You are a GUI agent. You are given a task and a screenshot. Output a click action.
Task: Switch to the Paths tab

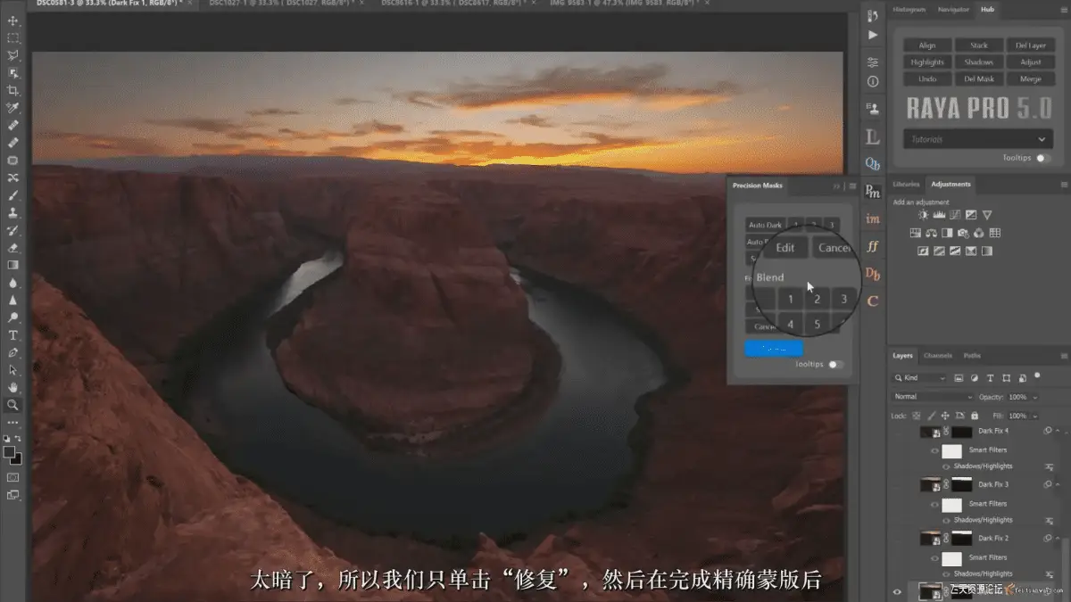[972, 356]
